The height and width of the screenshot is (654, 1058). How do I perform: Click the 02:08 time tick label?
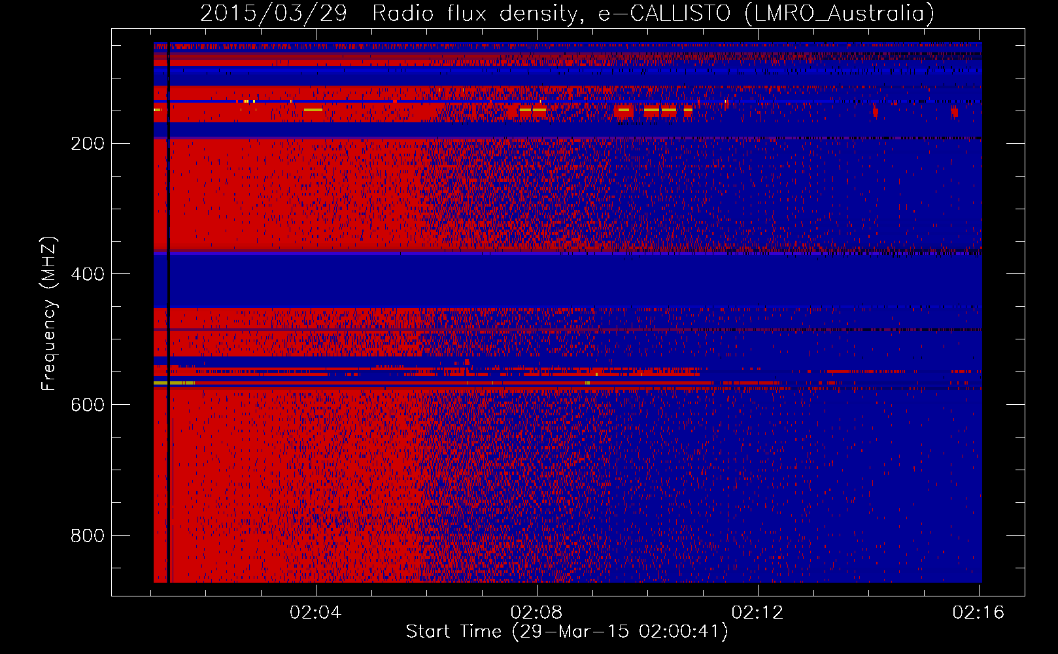[536, 612]
